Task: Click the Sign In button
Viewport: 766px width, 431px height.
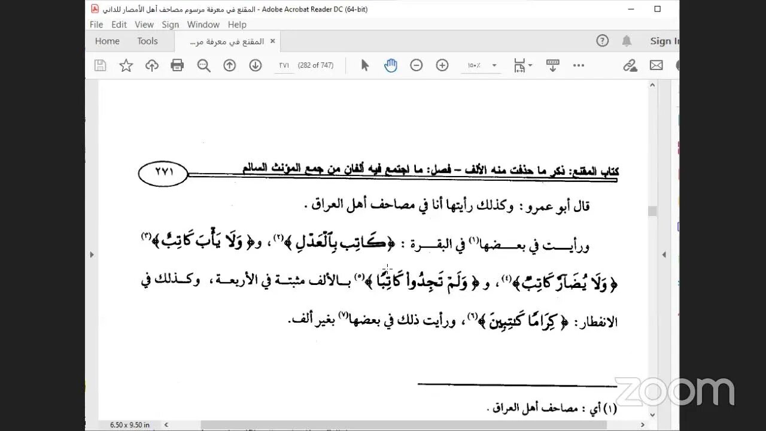Action: 664,41
